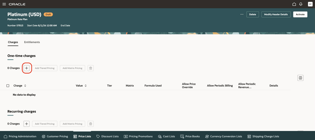Click the Allow Periodic Billing column header

pyautogui.click(x=220, y=86)
